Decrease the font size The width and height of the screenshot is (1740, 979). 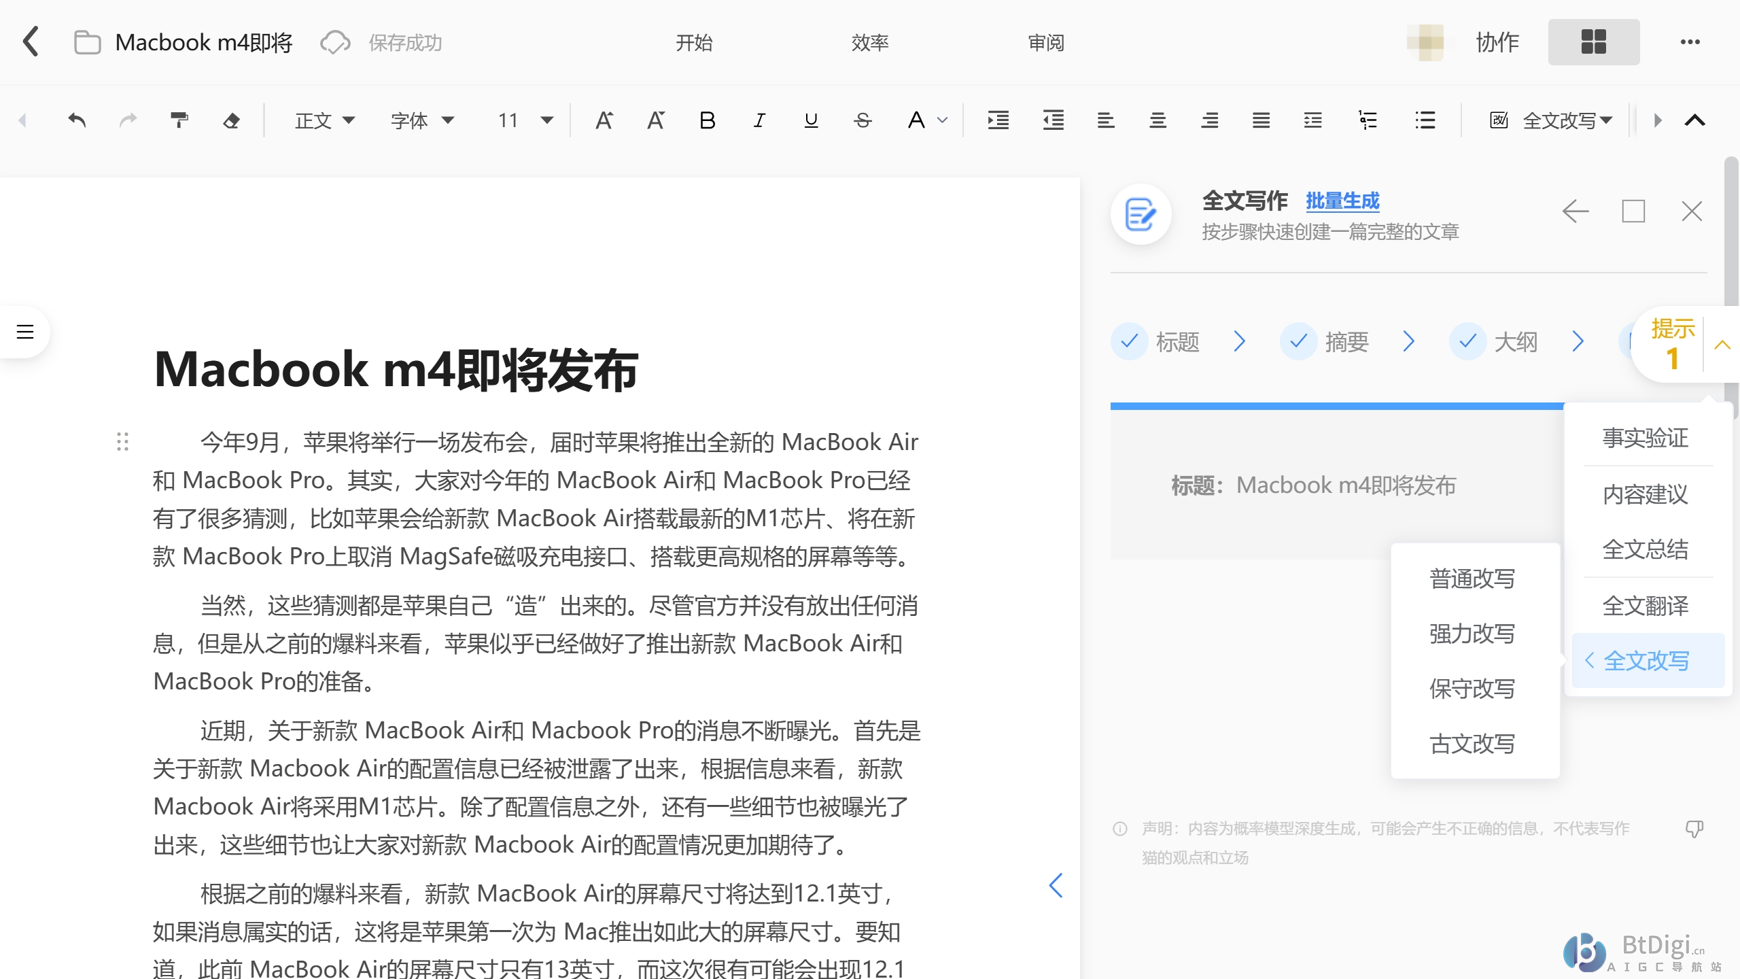click(x=656, y=120)
